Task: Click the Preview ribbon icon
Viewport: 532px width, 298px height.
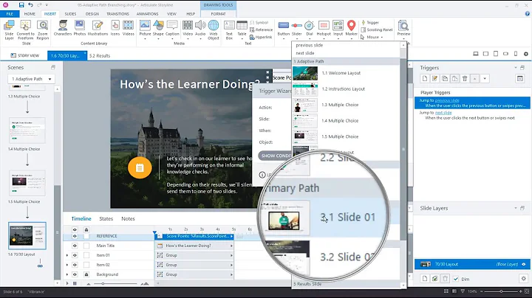Action: click(403, 28)
